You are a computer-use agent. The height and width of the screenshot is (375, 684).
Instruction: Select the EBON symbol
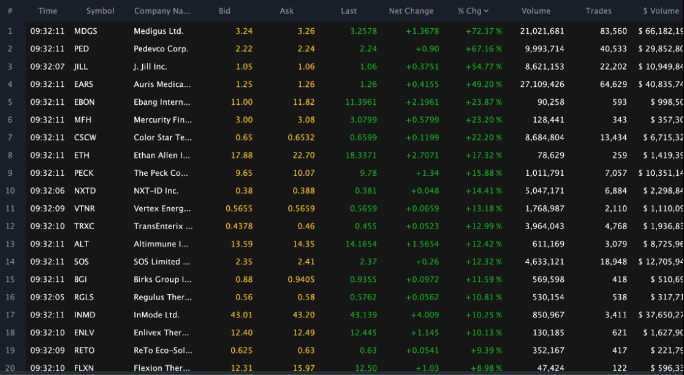click(84, 102)
